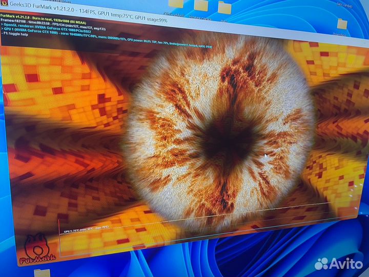The height and width of the screenshot is (277, 369).
Task: Select the lone desktop folder near the right edge
Action: point(342,24)
